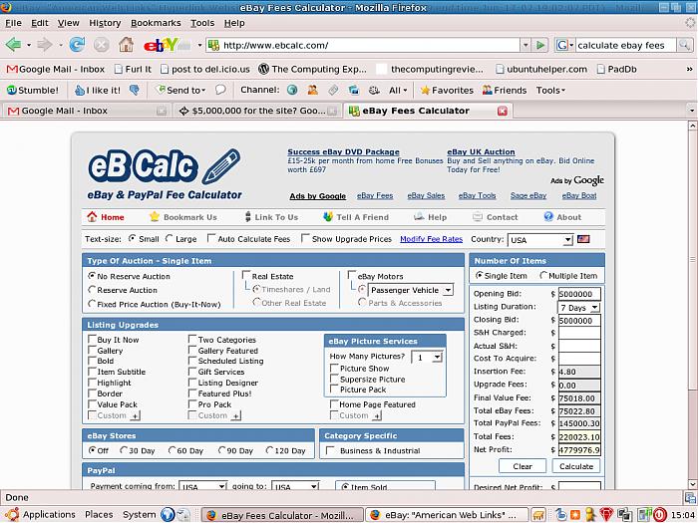Go back with the green back arrow

point(13,45)
